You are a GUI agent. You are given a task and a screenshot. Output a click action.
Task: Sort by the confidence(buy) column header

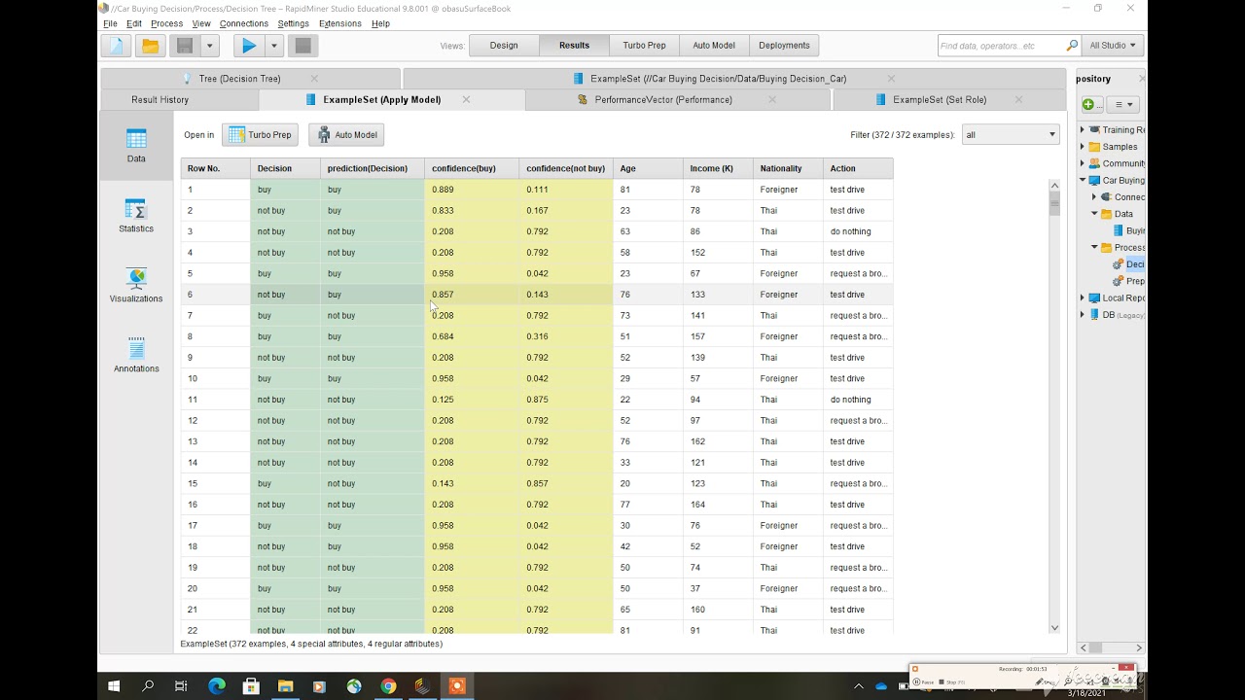click(x=472, y=168)
